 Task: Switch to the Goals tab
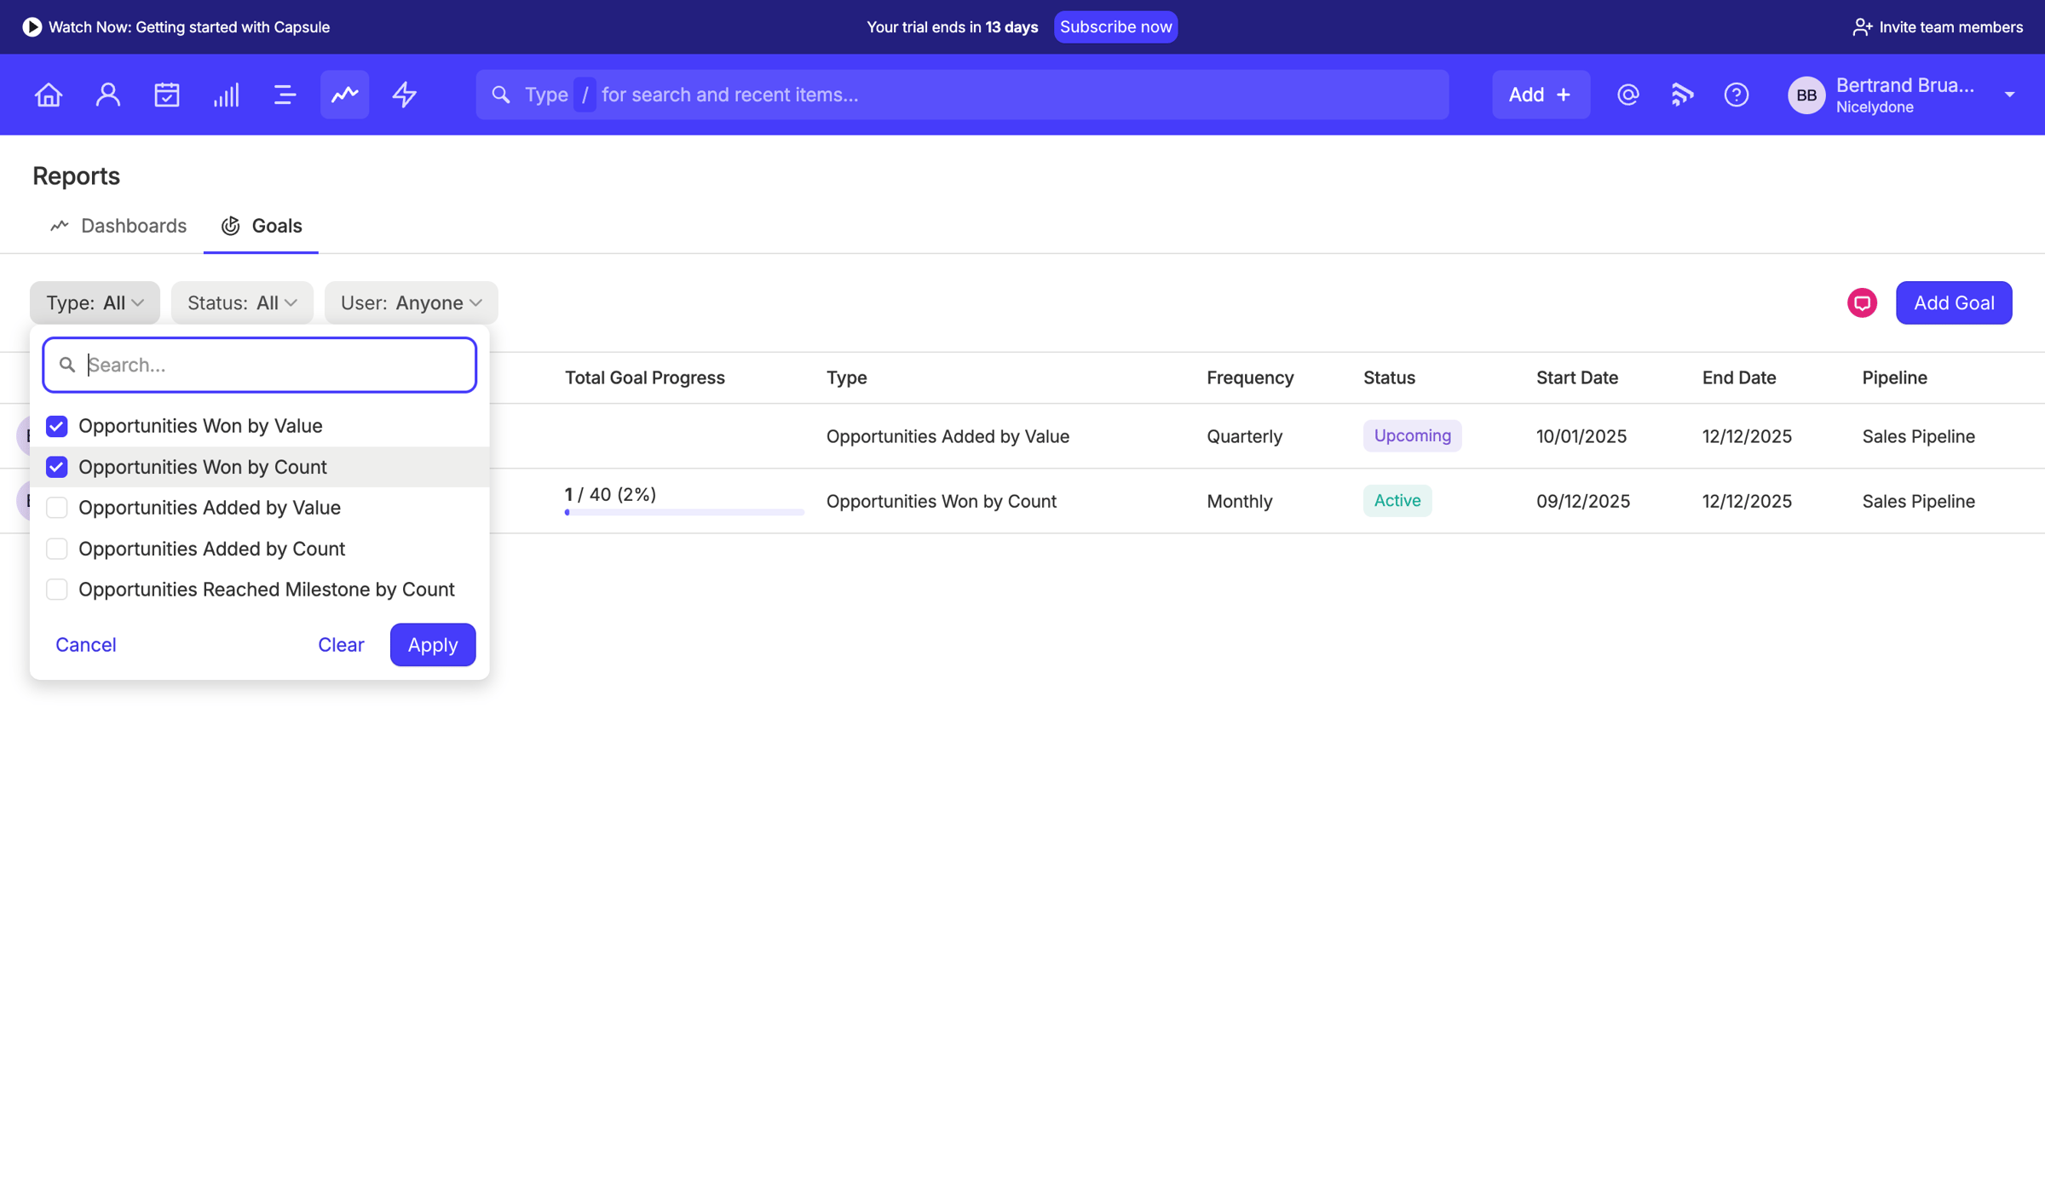(x=261, y=226)
